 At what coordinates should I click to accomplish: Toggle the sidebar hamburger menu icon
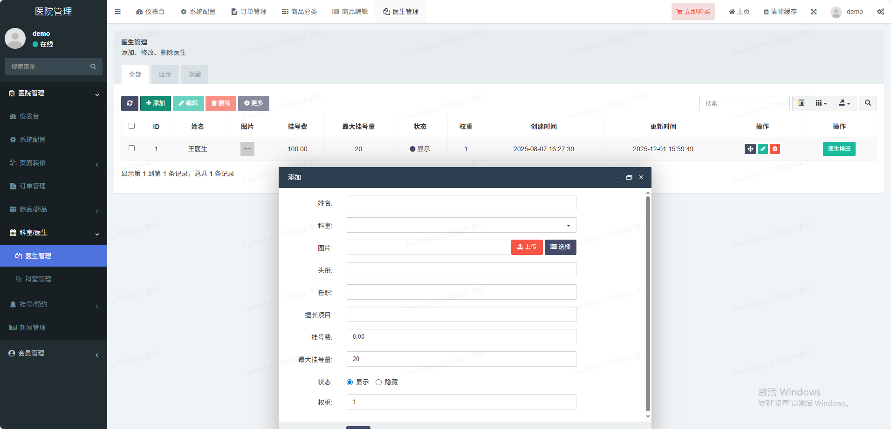tap(118, 12)
